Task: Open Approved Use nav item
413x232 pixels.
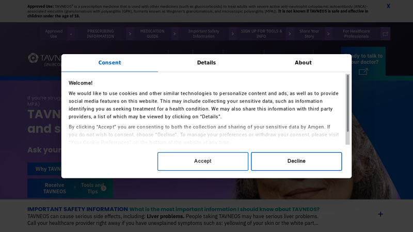Action: 54,34
